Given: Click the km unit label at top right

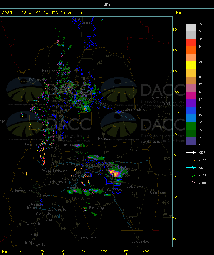Looking at the screenshot, I should [178, 13].
